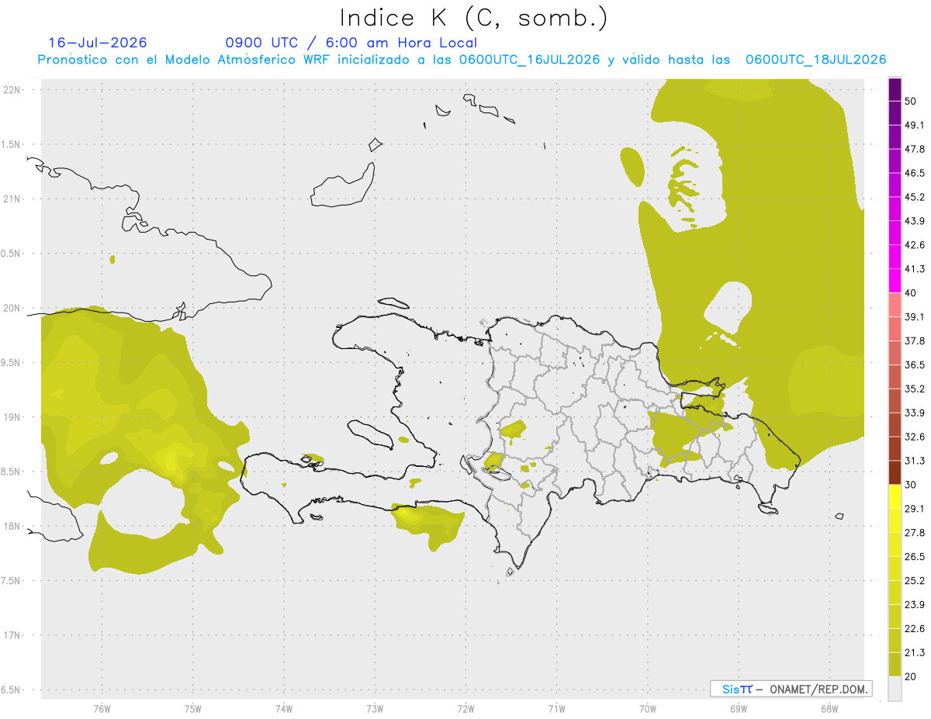The height and width of the screenshot is (719, 931).
Task: Click the color bar value '50'
Action: (912, 102)
